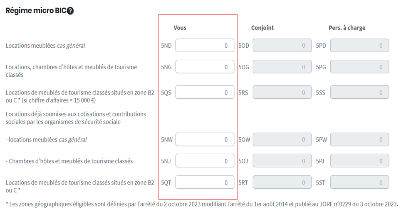Click the Régime micro BIC heading
This screenshot has height=219, width=416.
coord(35,11)
